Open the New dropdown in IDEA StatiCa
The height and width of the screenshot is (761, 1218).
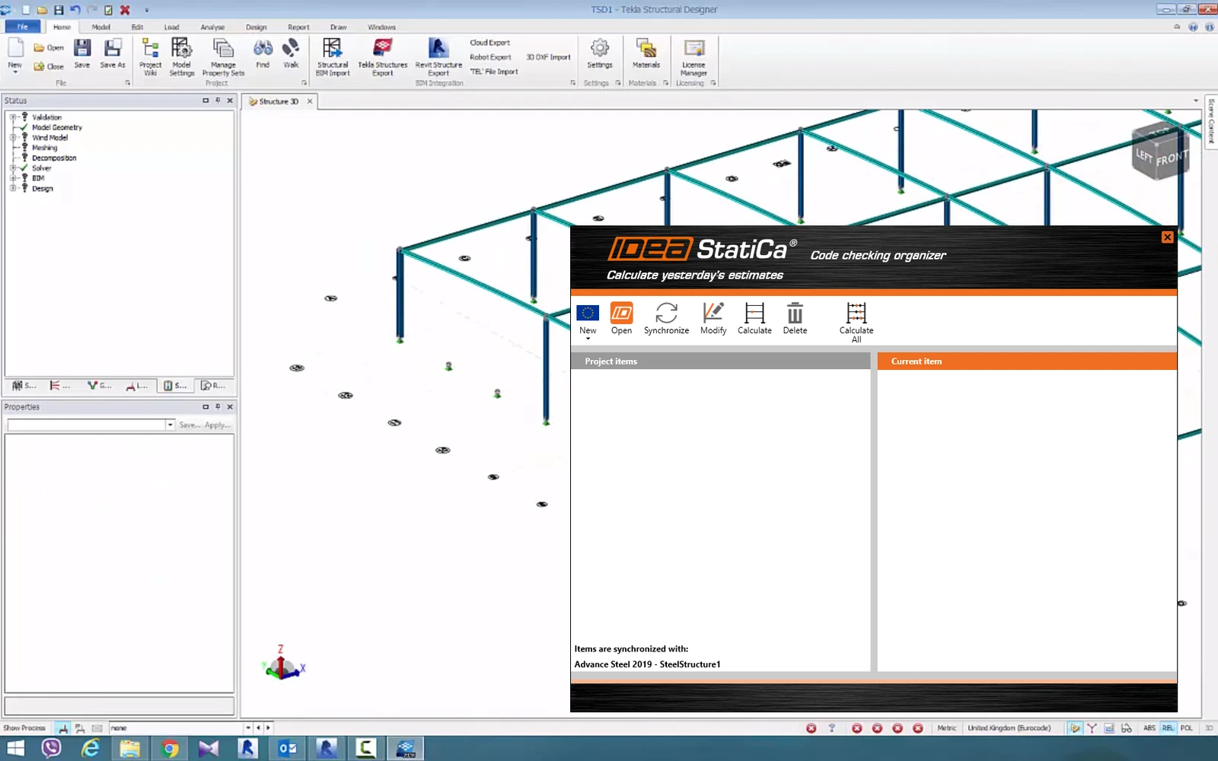(588, 339)
